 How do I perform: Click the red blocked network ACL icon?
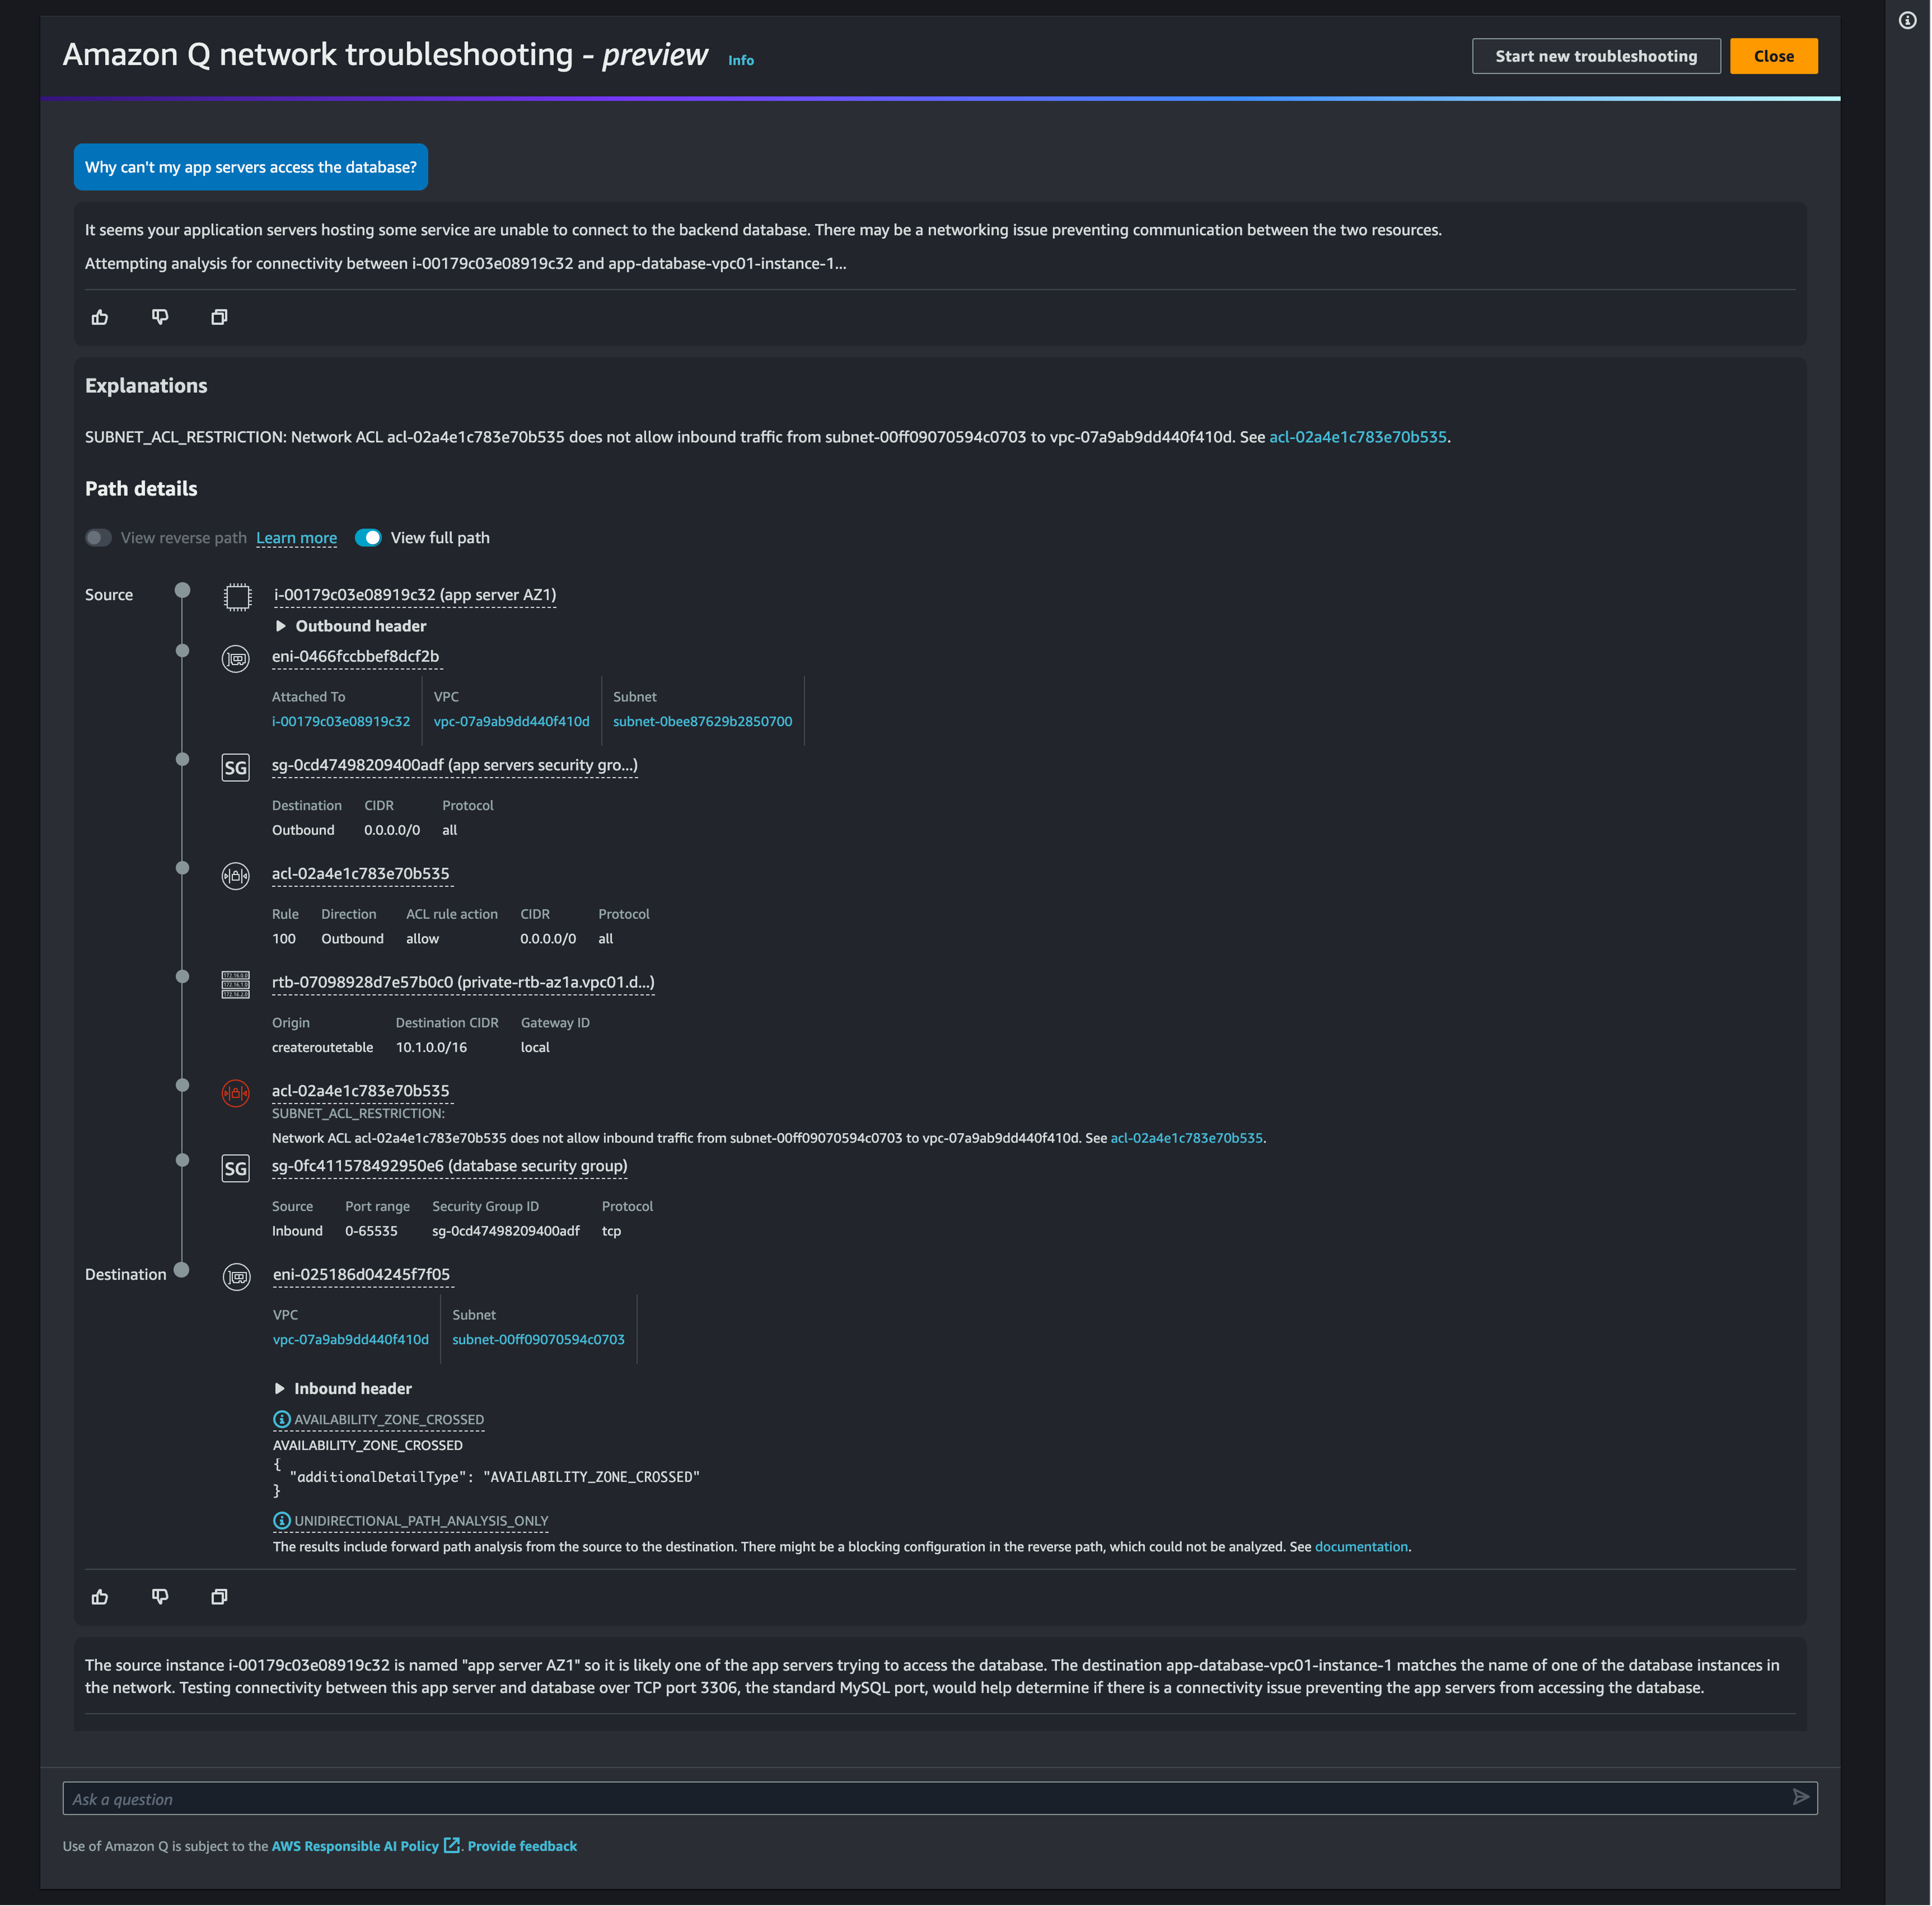235,1093
